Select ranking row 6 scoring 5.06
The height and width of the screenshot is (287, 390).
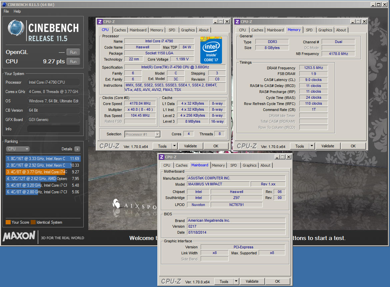(43, 192)
